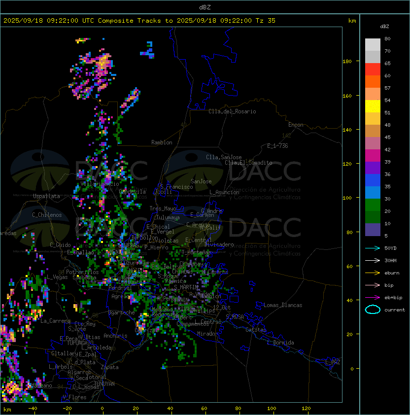
Task: Click the 'Clla.SanJose' map label
Action: click(x=224, y=157)
